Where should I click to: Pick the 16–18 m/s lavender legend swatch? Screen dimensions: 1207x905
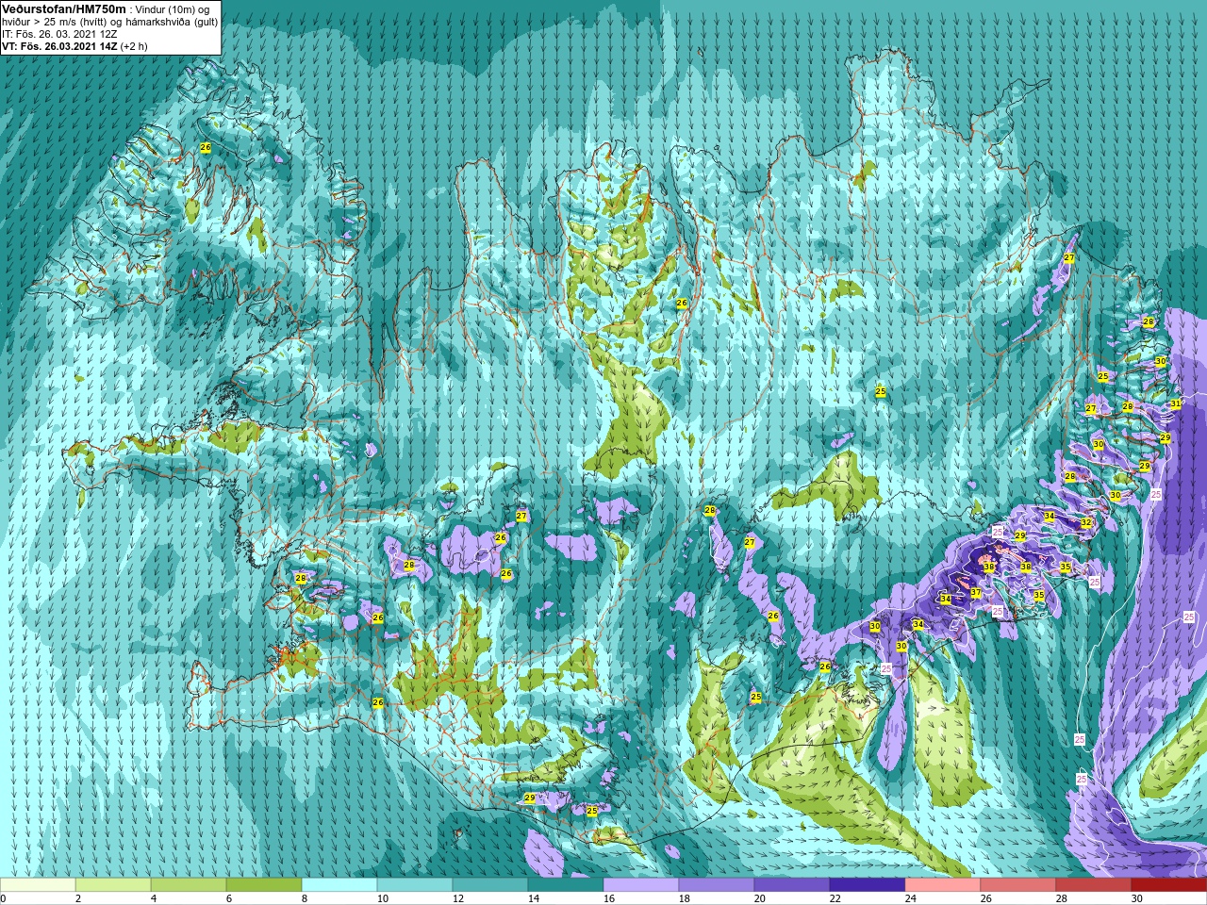(x=641, y=885)
